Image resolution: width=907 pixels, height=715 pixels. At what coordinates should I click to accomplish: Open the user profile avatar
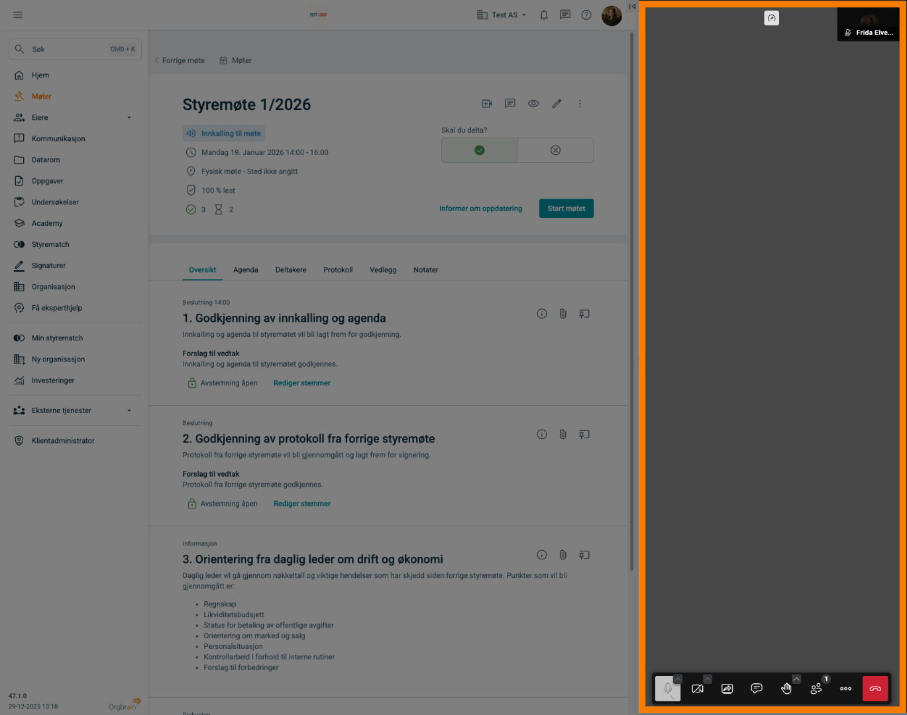tap(612, 15)
